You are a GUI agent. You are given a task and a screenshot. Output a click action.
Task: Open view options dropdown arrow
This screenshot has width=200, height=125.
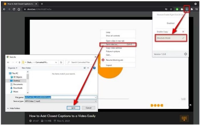[88, 68]
